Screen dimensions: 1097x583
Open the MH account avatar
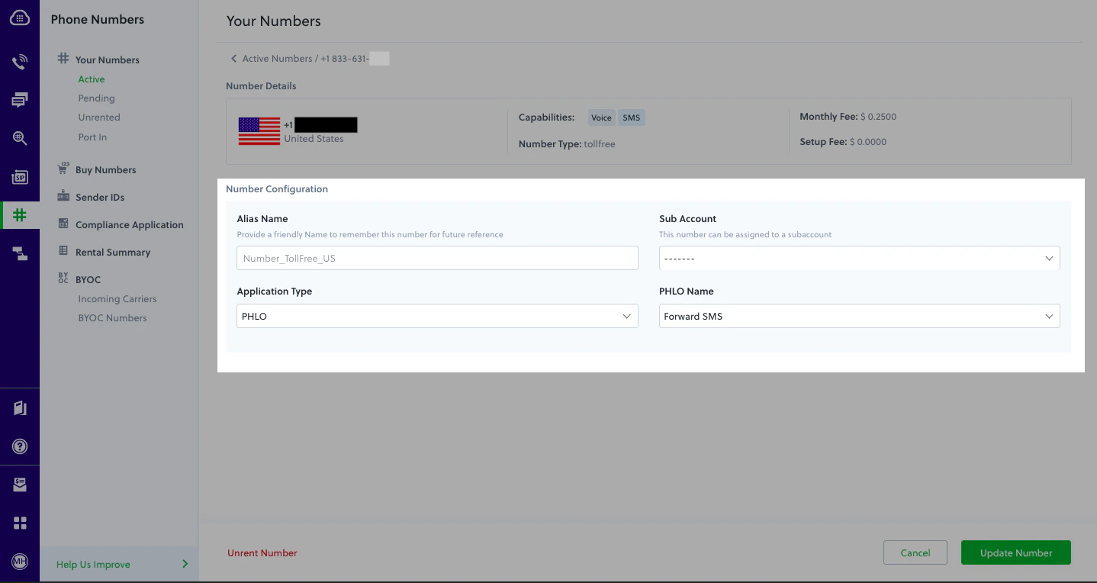point(20,562)
